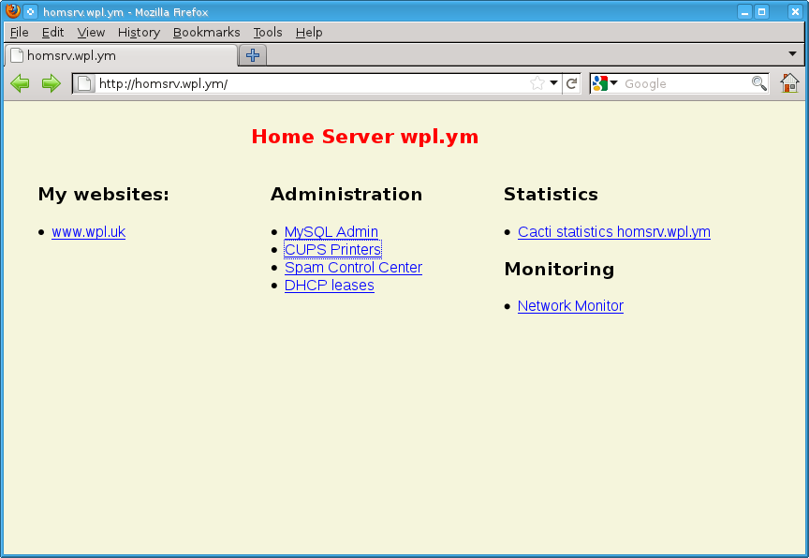
Task: Click the search magnifier icon
Action: [759, 83]
